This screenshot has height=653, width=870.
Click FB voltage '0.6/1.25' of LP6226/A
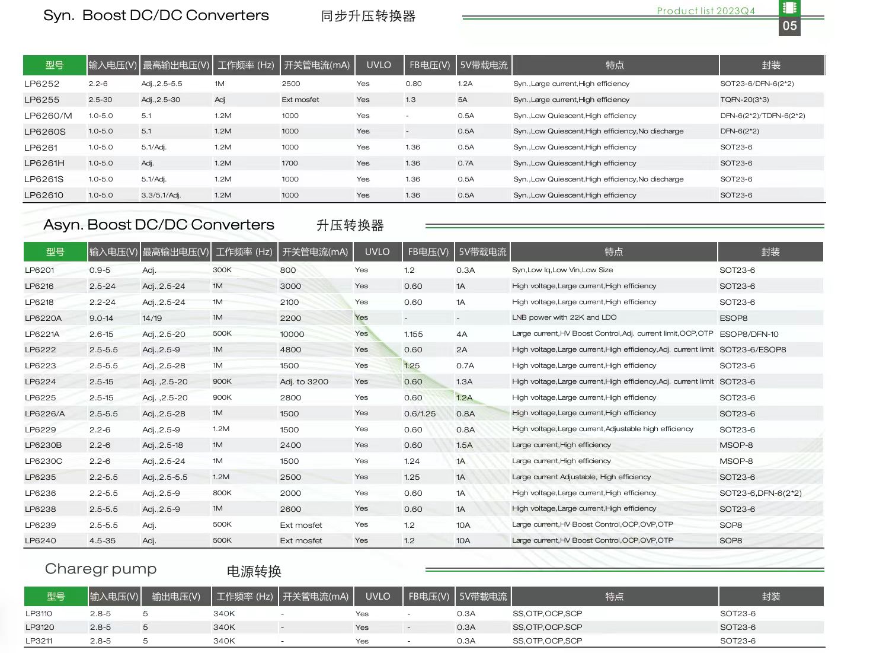(420, 413)
